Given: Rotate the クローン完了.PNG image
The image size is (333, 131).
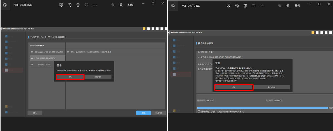Looking at the screenshot, I should [237, 6].
